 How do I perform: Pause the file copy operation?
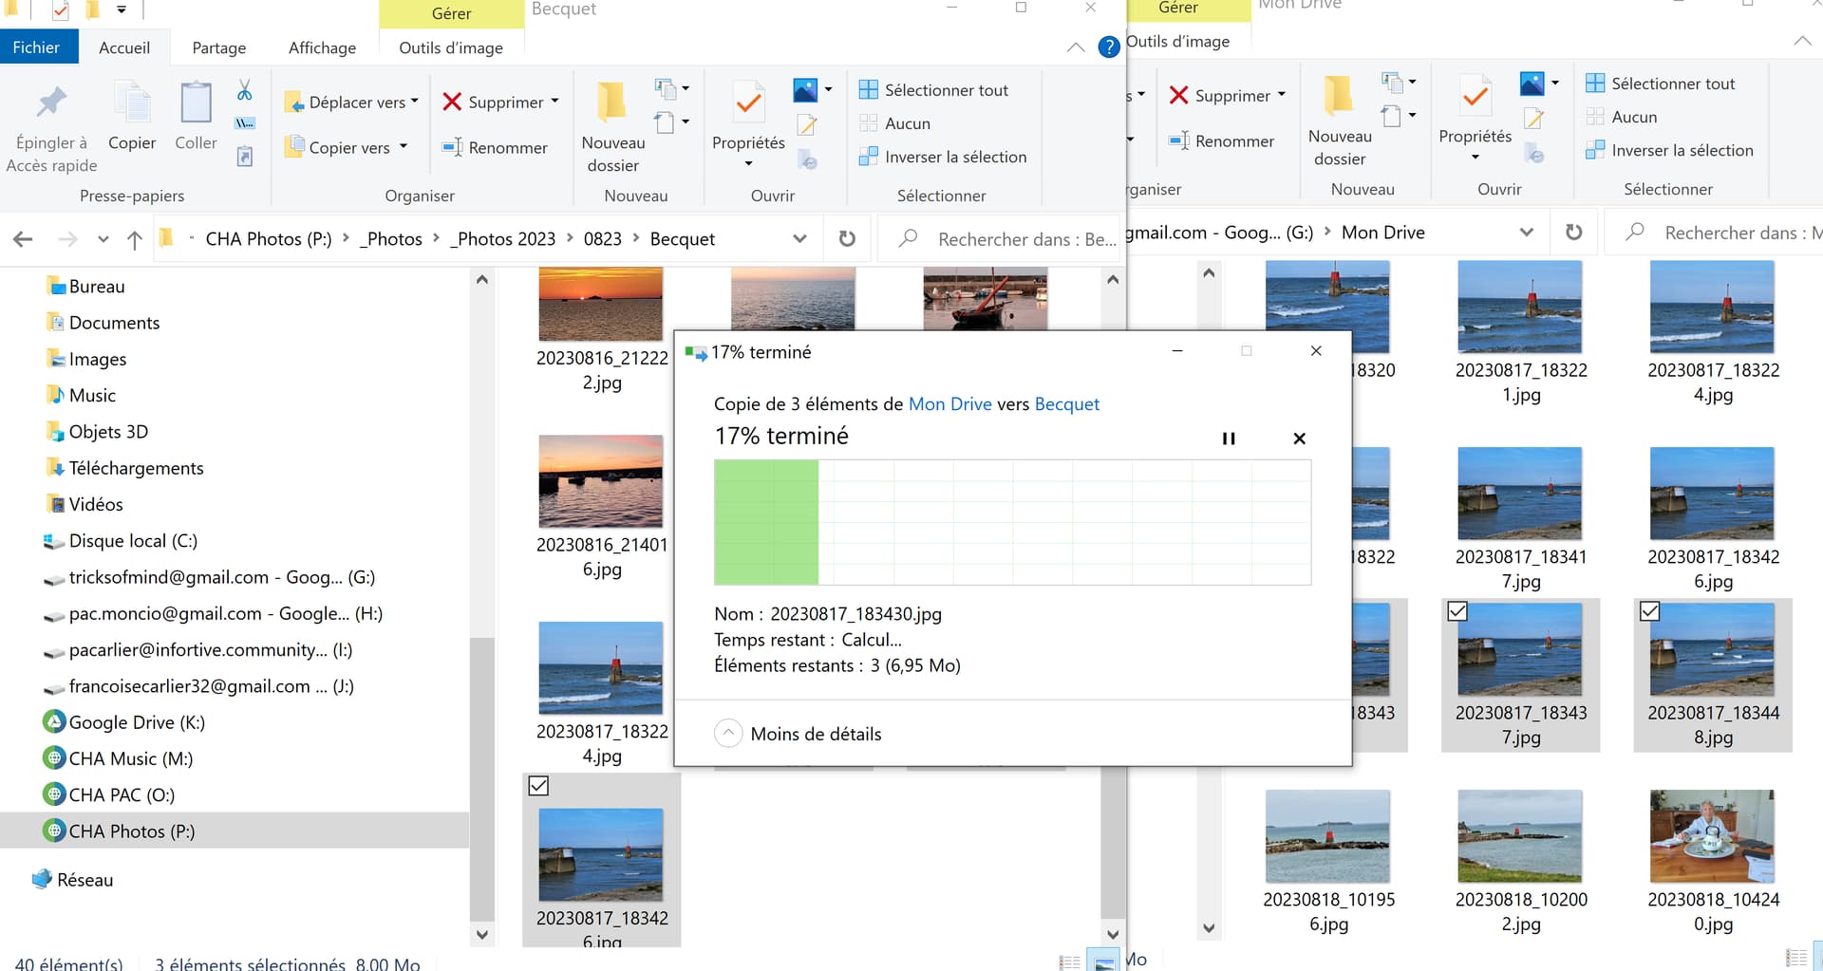tap(1228, 439)
